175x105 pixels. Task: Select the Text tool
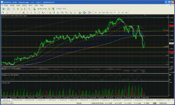31,13
